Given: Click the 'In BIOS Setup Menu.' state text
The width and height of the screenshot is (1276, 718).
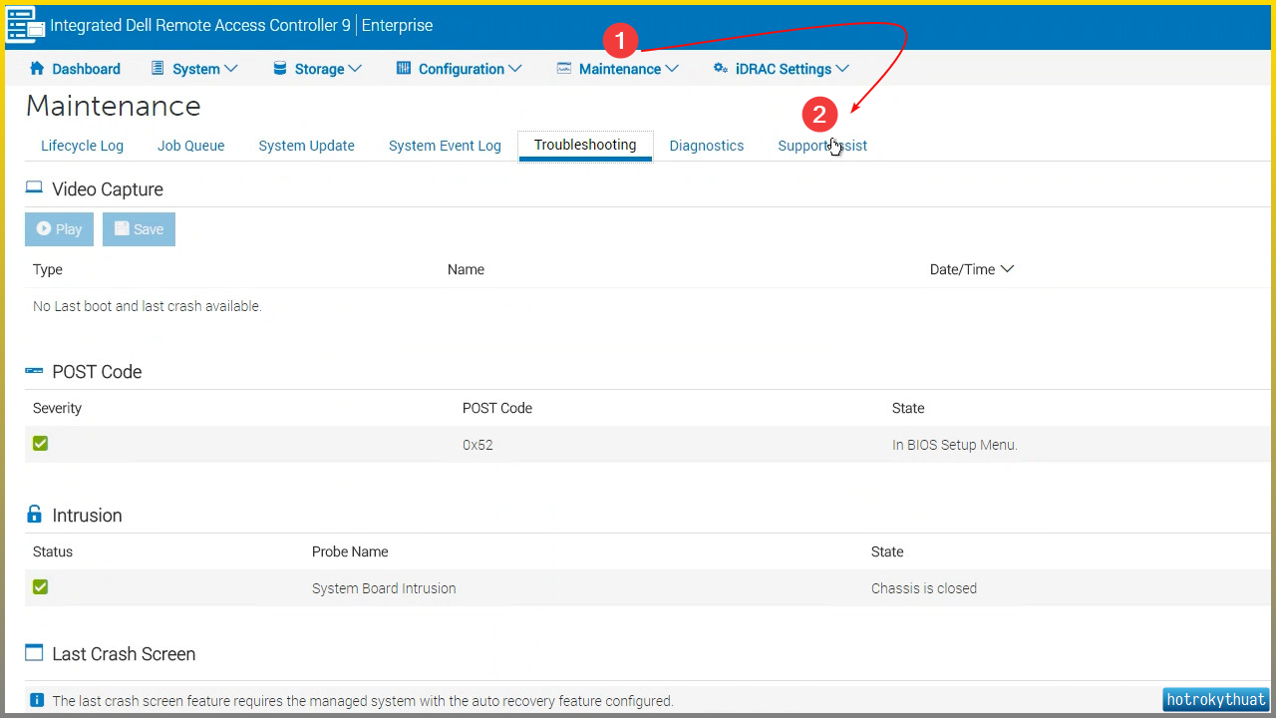Looking at the screenshot, I should tap(955, 445).
